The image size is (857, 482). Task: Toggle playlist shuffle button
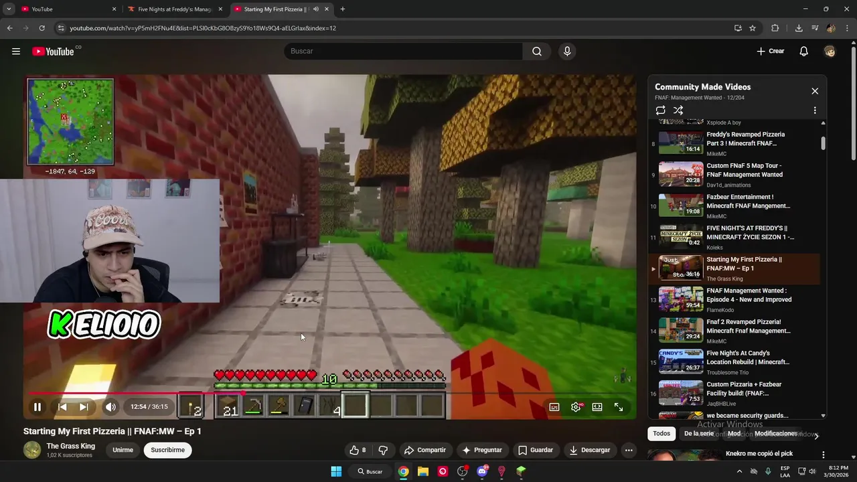coord(678,110)
